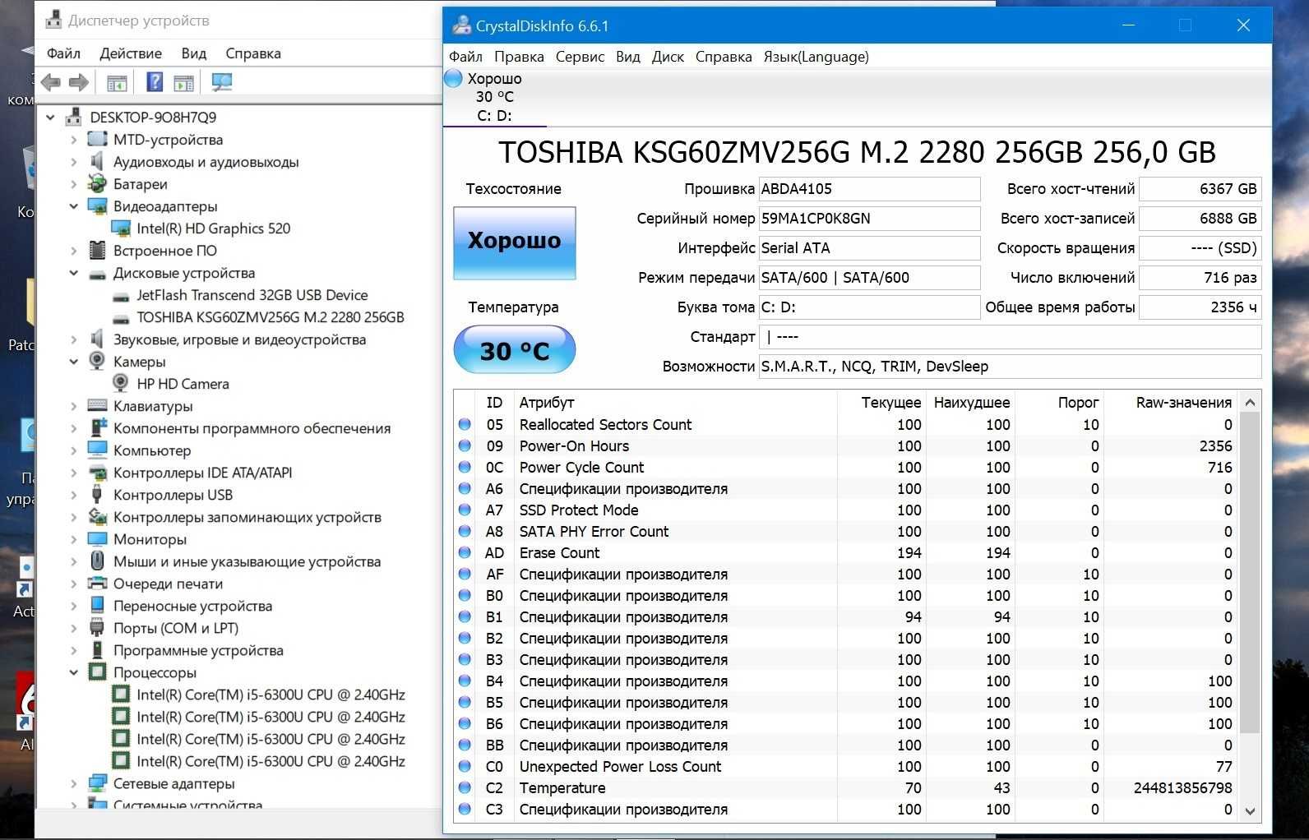Select the SATA PHY Error Count row

point(847,532)
